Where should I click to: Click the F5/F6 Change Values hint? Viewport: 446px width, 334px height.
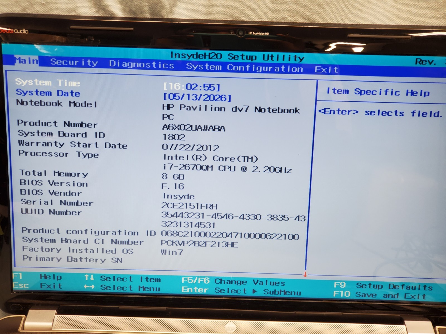(233, 282)
